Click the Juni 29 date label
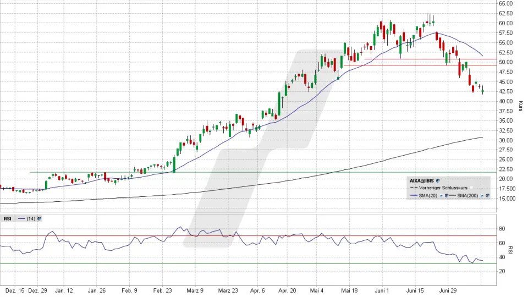The width and height of the screenshot is (528, 297). pyautogui.click(x=448, y=290)
